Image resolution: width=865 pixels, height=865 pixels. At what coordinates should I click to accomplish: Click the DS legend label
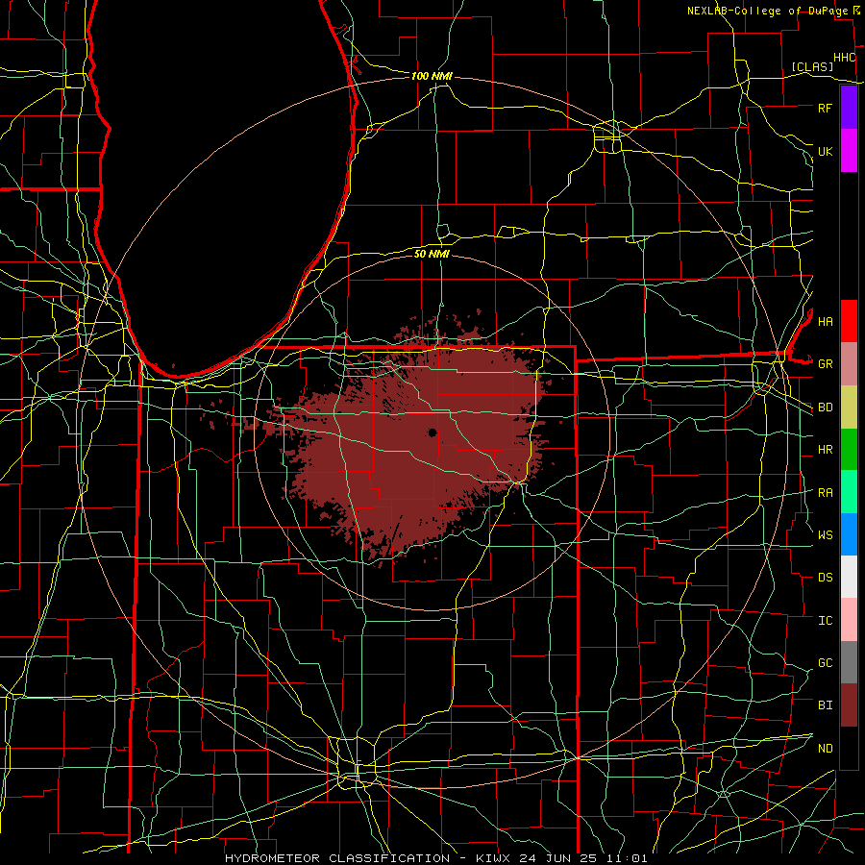(825, 577)
